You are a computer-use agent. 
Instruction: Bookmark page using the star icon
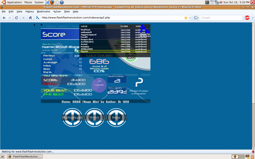pyautogui.click(x=186, y=18)
